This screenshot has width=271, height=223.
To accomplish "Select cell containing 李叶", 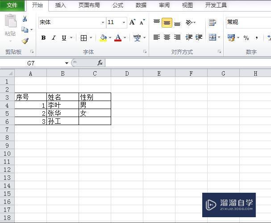I will pyautogui.click(x=63, y=105).
